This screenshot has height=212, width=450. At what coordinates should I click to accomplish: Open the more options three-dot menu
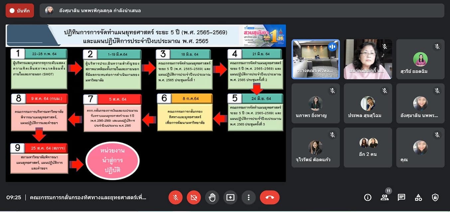pos(248,197)
